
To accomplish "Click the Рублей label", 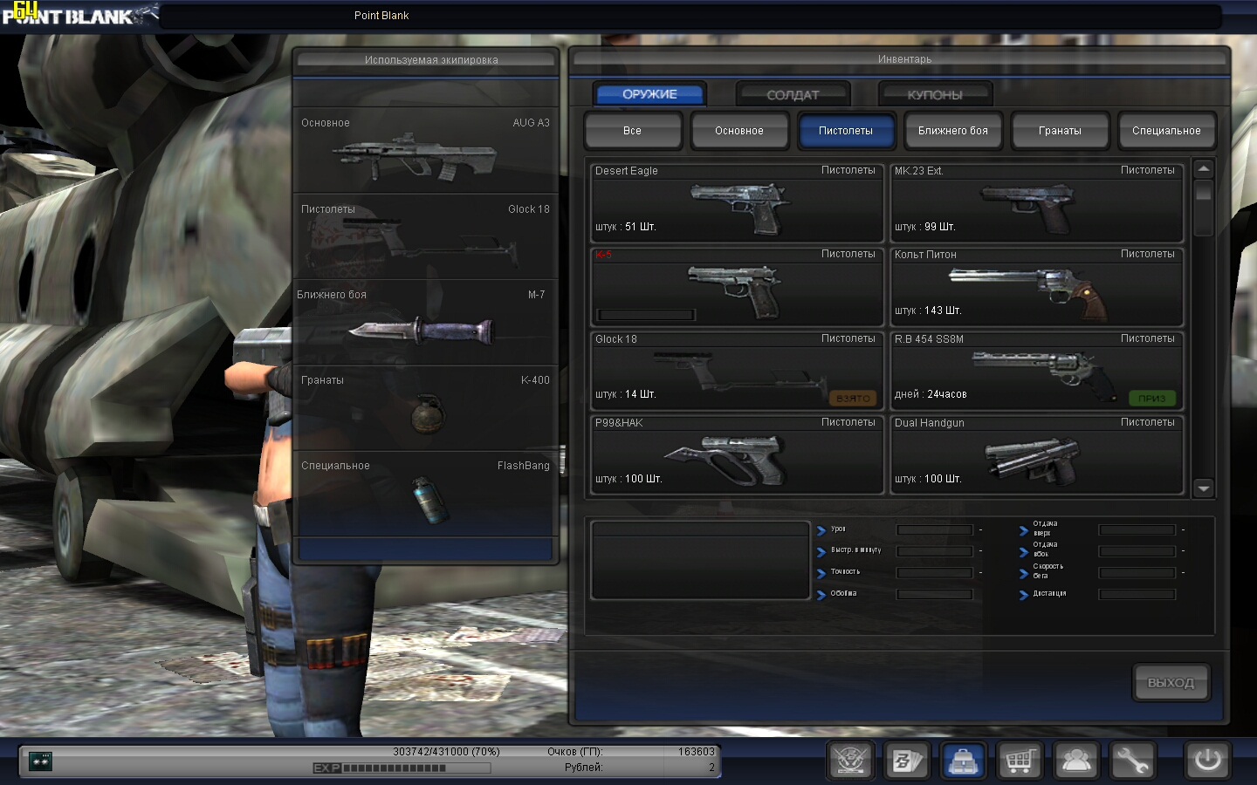I will point(583,768).
